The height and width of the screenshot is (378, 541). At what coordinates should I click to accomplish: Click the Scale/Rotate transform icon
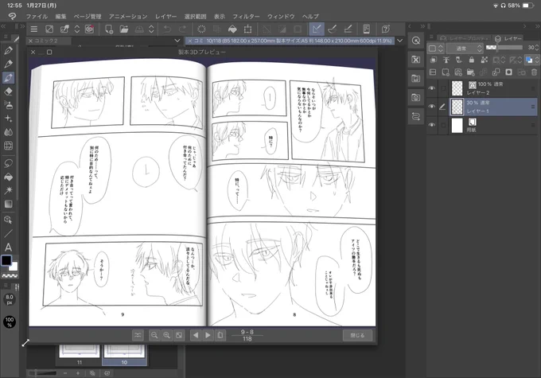tap(247, 29)
